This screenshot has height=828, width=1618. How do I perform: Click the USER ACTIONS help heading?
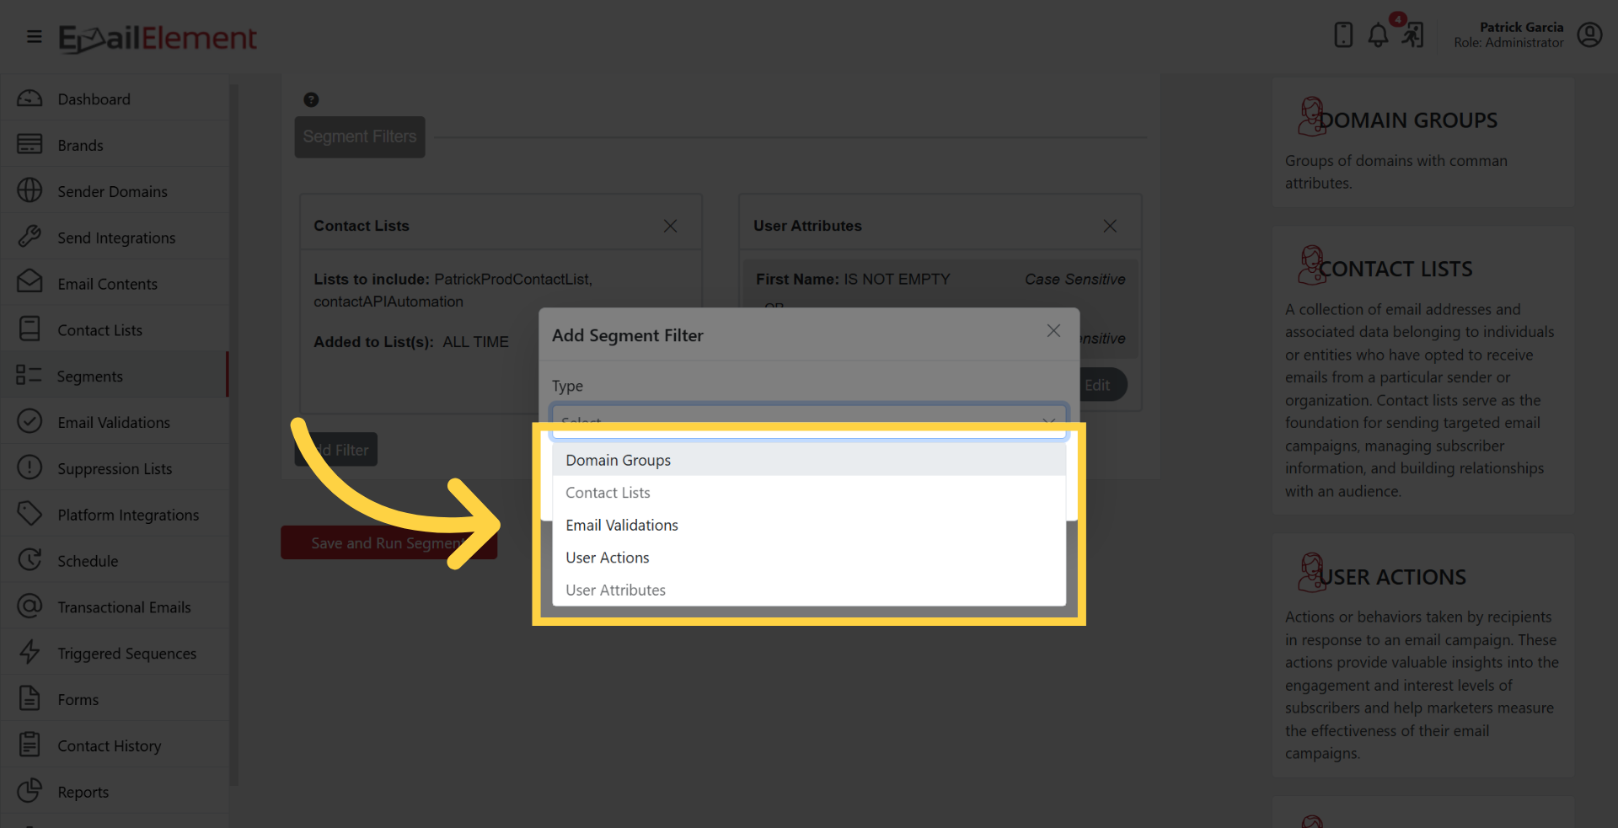(1392, 577)
